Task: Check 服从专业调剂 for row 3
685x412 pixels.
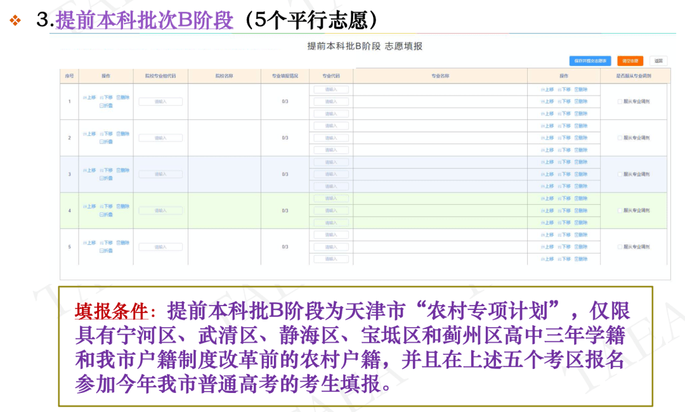Action: pyautogui.click(x=620, y=174)
